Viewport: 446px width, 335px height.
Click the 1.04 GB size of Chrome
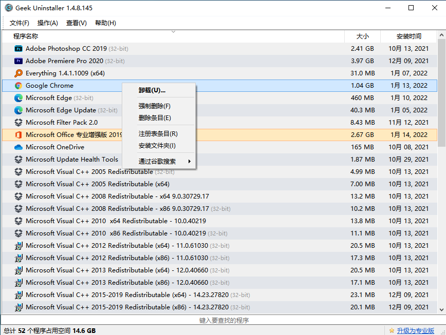(362, 86)
